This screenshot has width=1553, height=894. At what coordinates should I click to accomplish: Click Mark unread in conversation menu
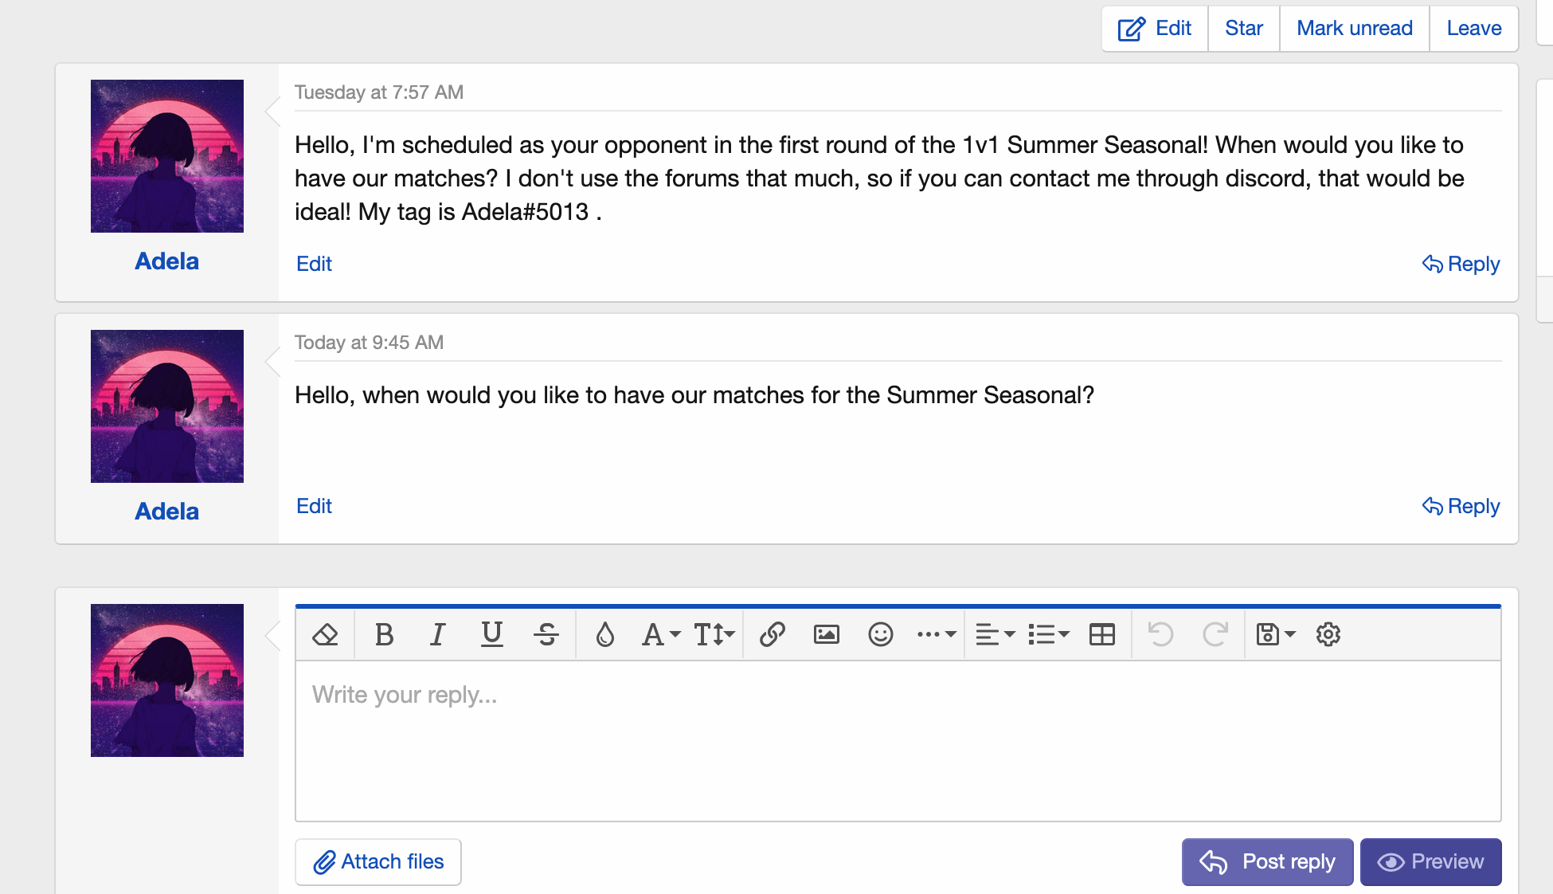coord(1354,29)
